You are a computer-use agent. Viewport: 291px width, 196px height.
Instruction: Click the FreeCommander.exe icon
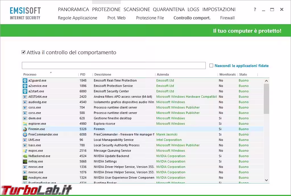[25, 134]
